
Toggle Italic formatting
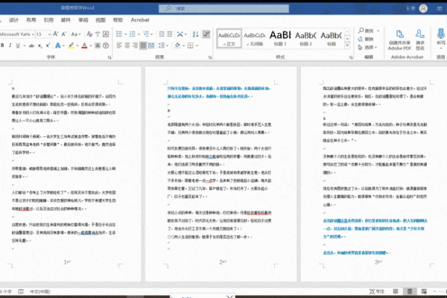tap(10, 45)
